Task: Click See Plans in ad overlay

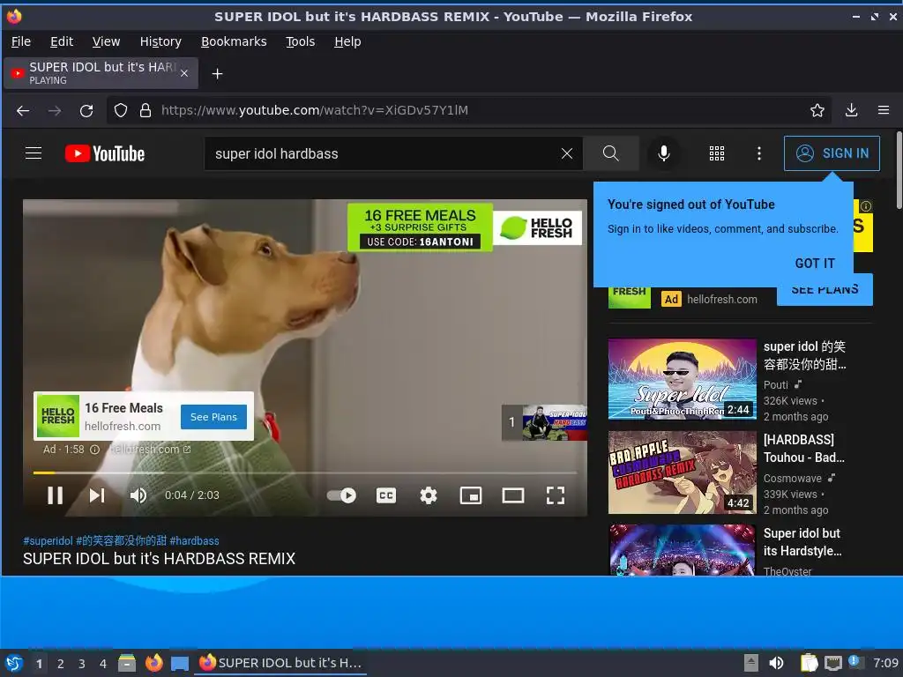Action: pyautogui.click(x=213, y=417)
